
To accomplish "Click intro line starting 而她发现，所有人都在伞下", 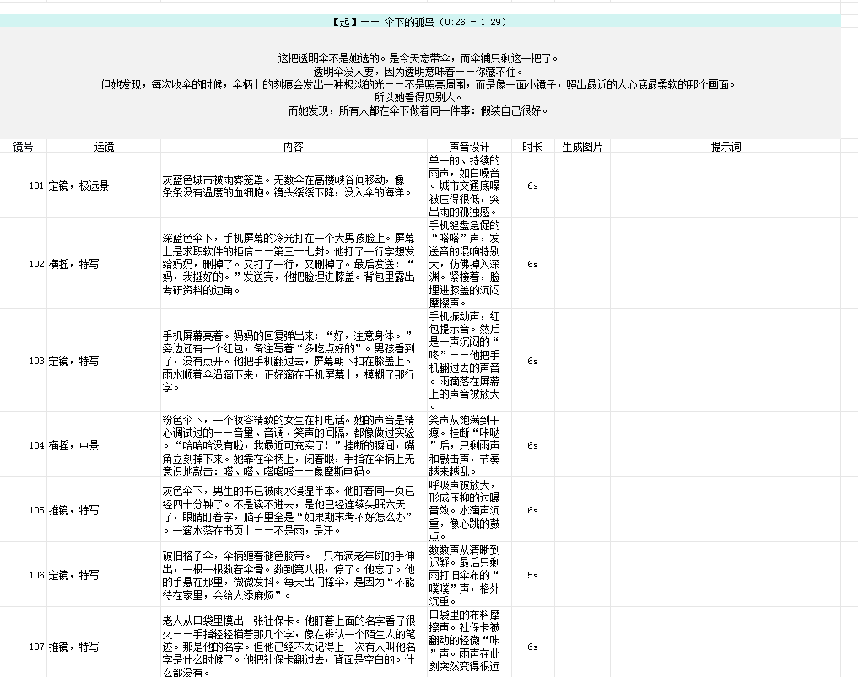I will coord(418,110).
